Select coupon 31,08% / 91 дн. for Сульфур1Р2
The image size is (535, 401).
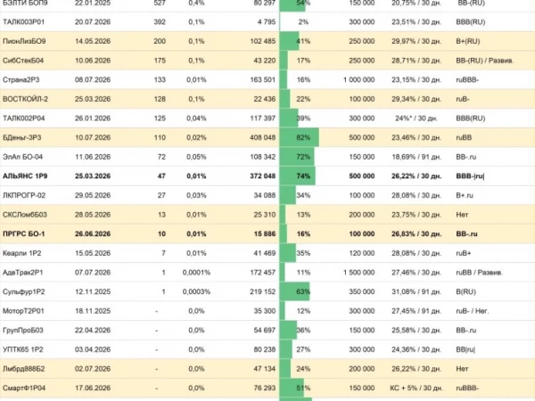pos(416,292)
